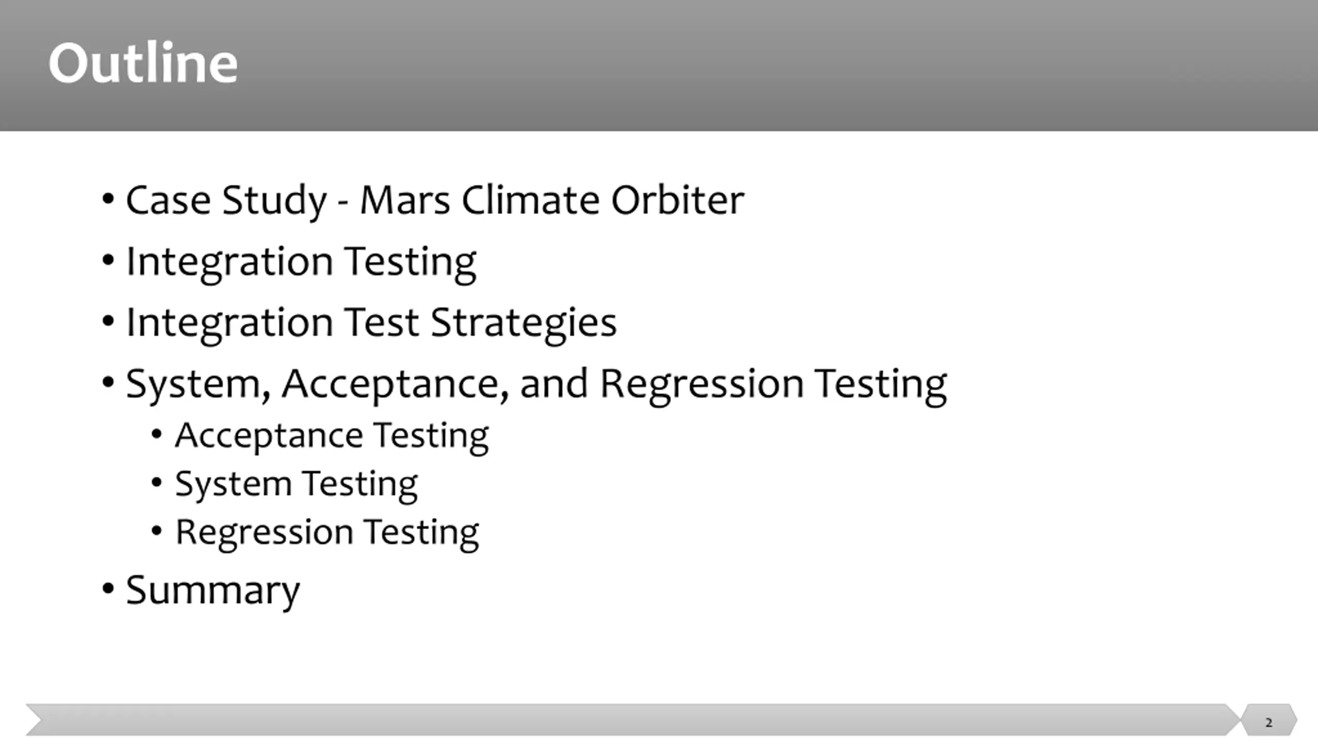Click "System, Acceptance, and Regression Testing" bullet
Viewport: 1318px width, 741px height.
pos(536,385)
